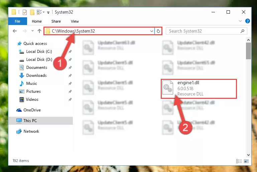257x172 pixels.
Task: Click the 192 items status text
Action: pyautogui.click(x=21, y=161)
